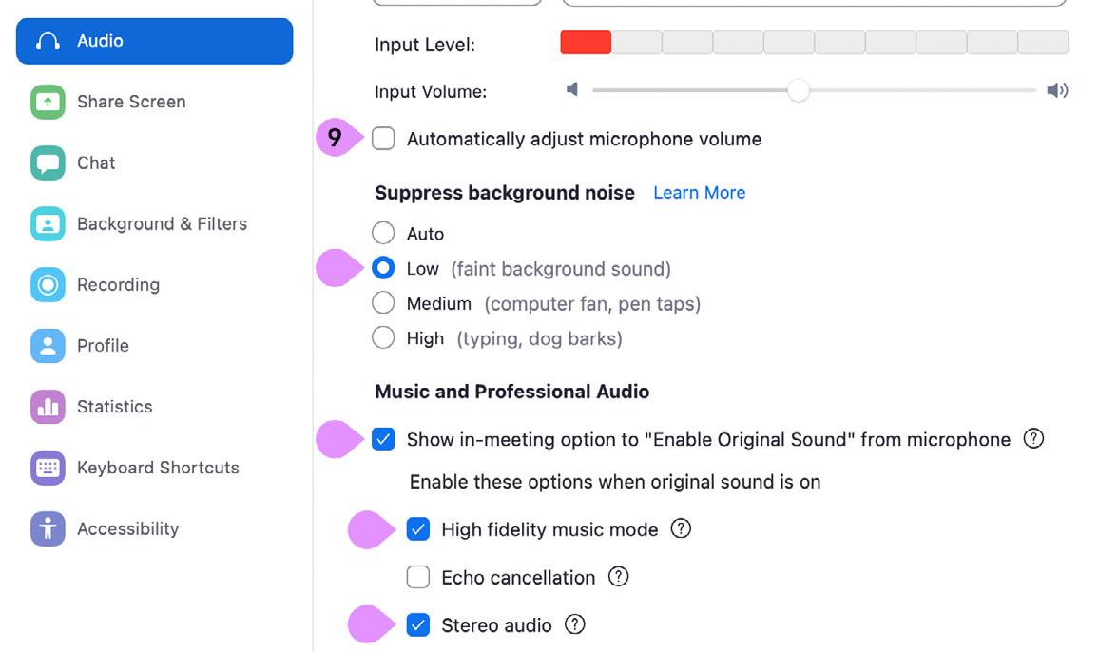Open help icon next to Echo cancellation
Viewport: 1118px width, 652px height.
click(x=618, y=577)
